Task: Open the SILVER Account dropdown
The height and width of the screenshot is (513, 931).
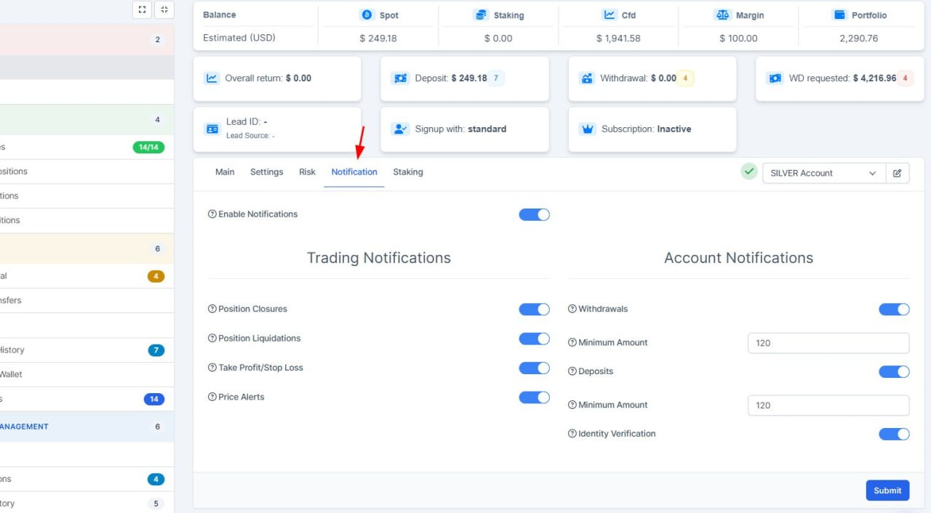Action: click(x=824, y=173)
